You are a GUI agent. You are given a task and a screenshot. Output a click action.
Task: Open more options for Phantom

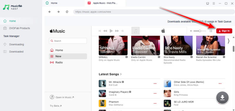pos(155,103)
